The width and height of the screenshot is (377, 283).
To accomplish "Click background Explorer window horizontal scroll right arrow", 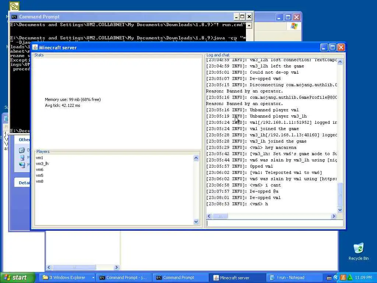I will (x=117, y=267).
